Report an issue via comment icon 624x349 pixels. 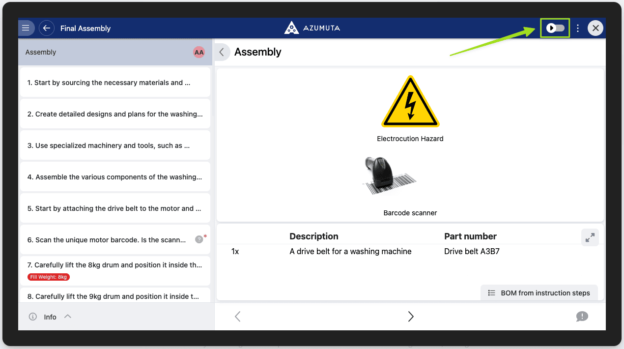pos(582,317)
